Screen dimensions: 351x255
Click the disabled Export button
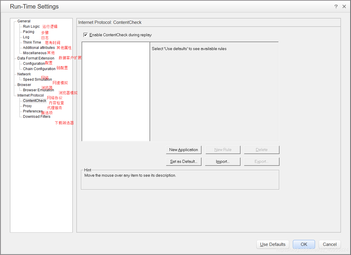[x=262, y=162]
